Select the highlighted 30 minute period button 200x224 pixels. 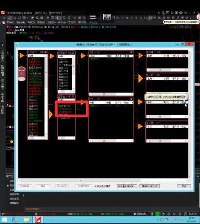click(x=150, y=18)
